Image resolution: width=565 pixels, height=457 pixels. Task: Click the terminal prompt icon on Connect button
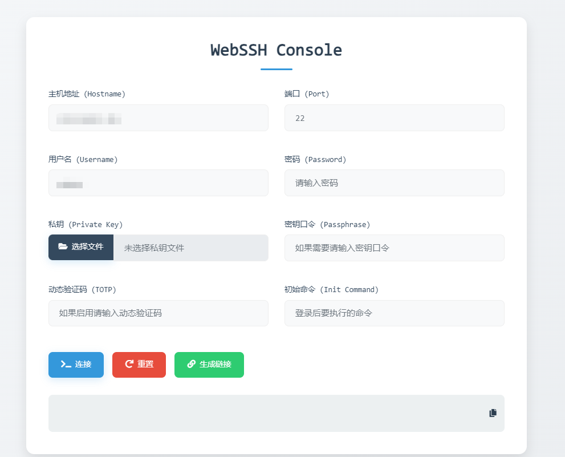click(66, 365)
